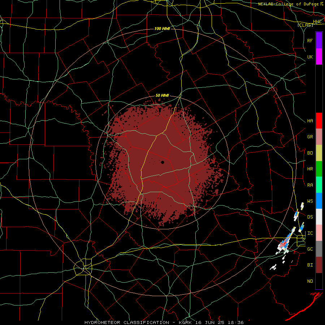The width and height of the screenshot is (325, 325).
Task: Click the BI legend label
Action: tap(310, 265)
